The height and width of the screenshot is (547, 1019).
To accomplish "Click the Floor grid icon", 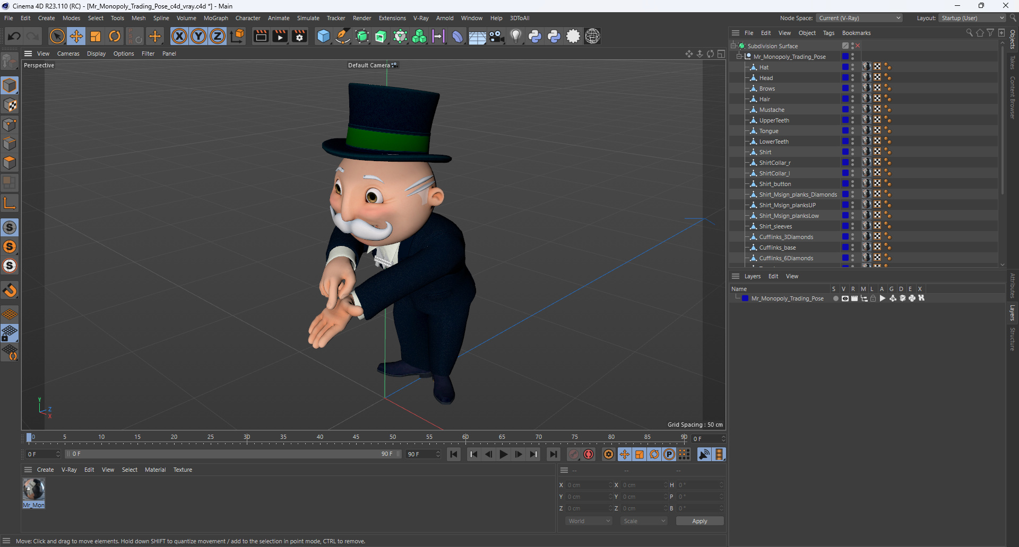I will tap(477, 36).
